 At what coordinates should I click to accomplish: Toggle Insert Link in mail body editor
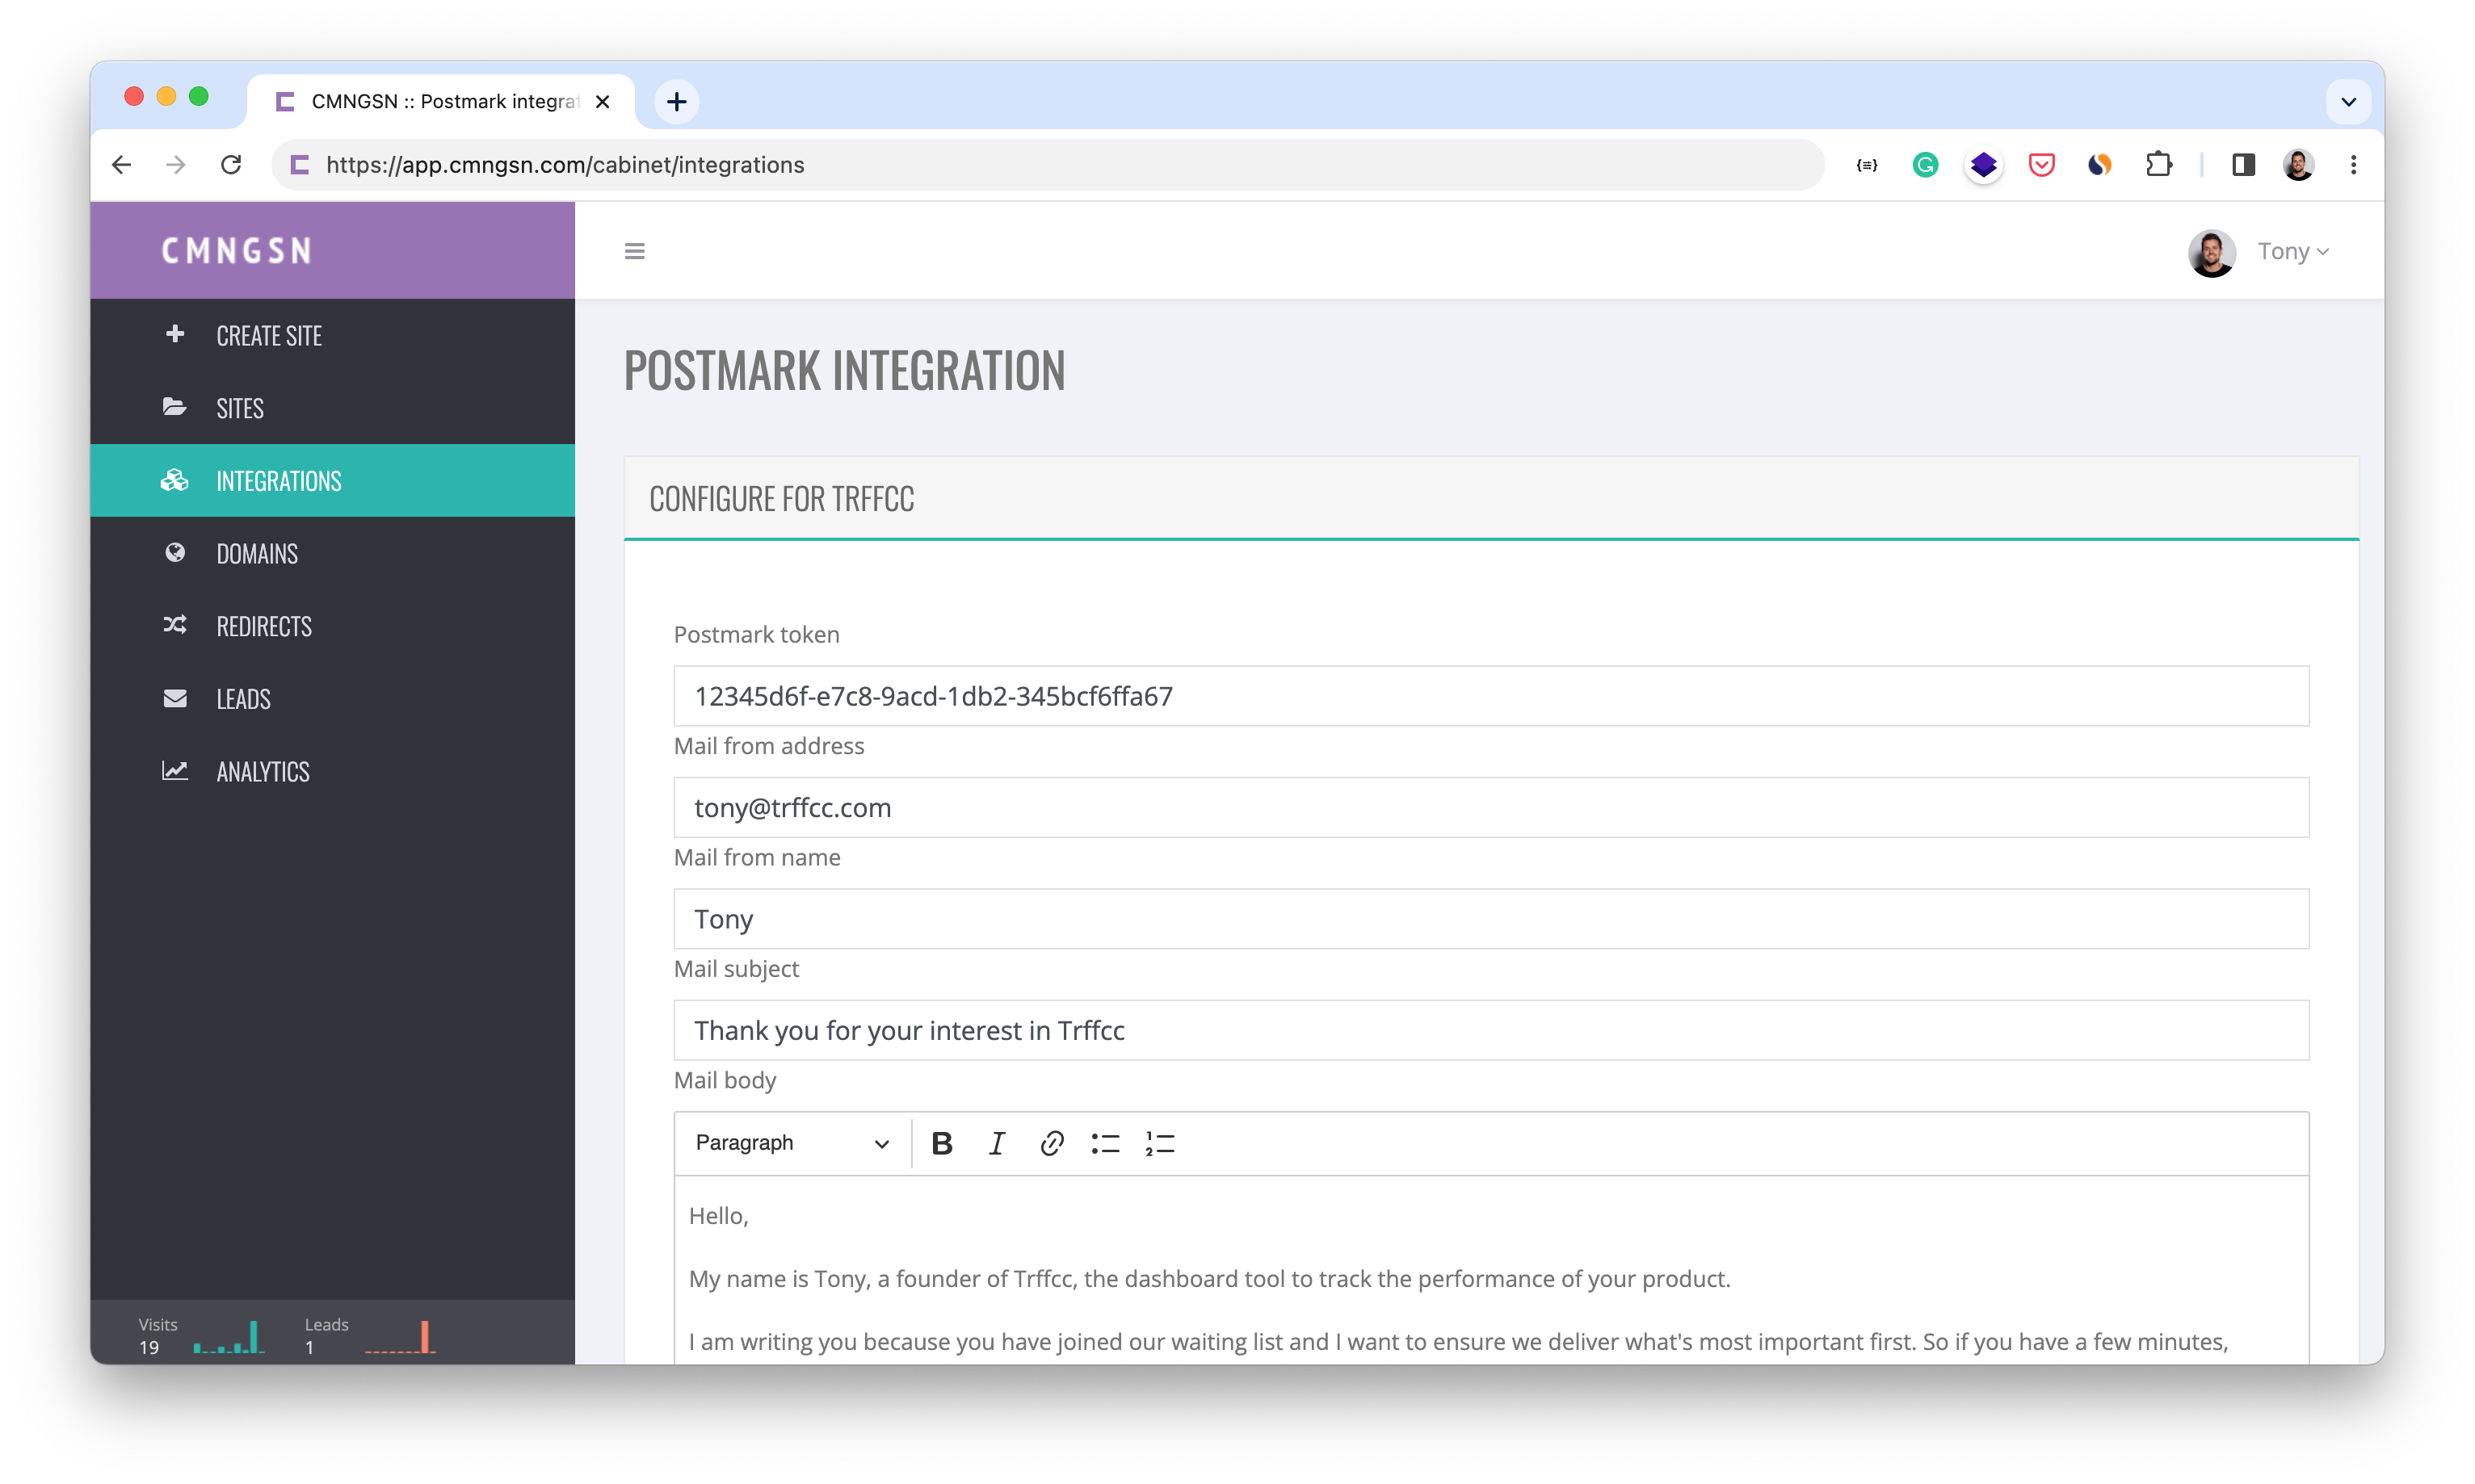pos(1053,1143)
